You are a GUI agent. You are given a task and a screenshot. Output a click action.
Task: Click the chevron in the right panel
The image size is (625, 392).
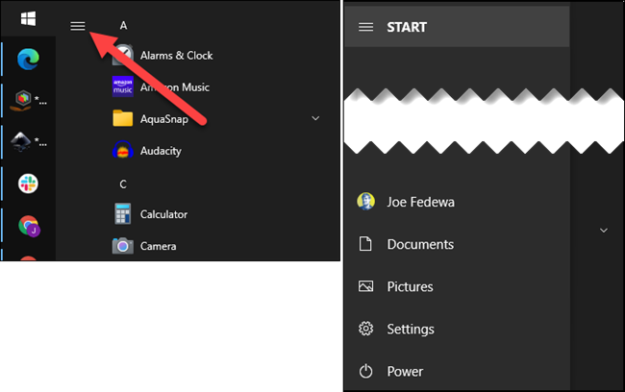603,231
